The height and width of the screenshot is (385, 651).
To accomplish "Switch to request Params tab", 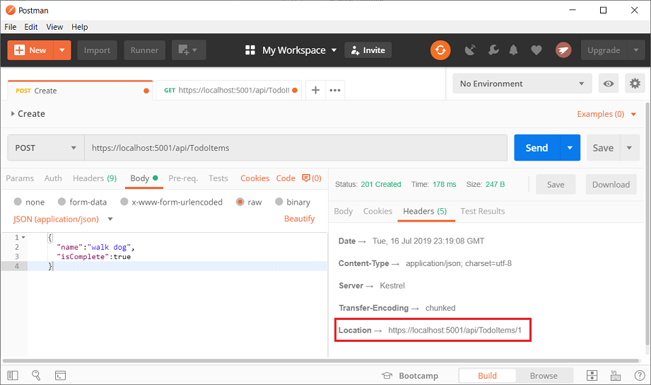I will pyautogui.click(x=20, y=178).
